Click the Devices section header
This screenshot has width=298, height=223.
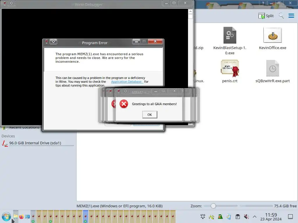pos(8,136)
